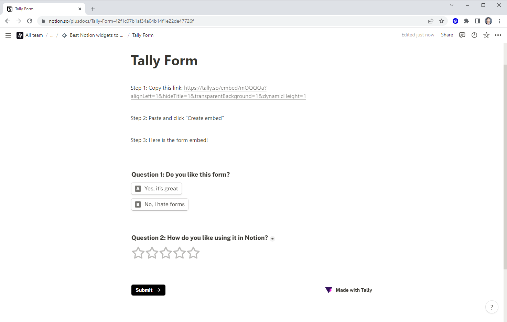The image size is (507, 322).
Task: Bookmark this tab with star icon
Action: click(442, 21)
